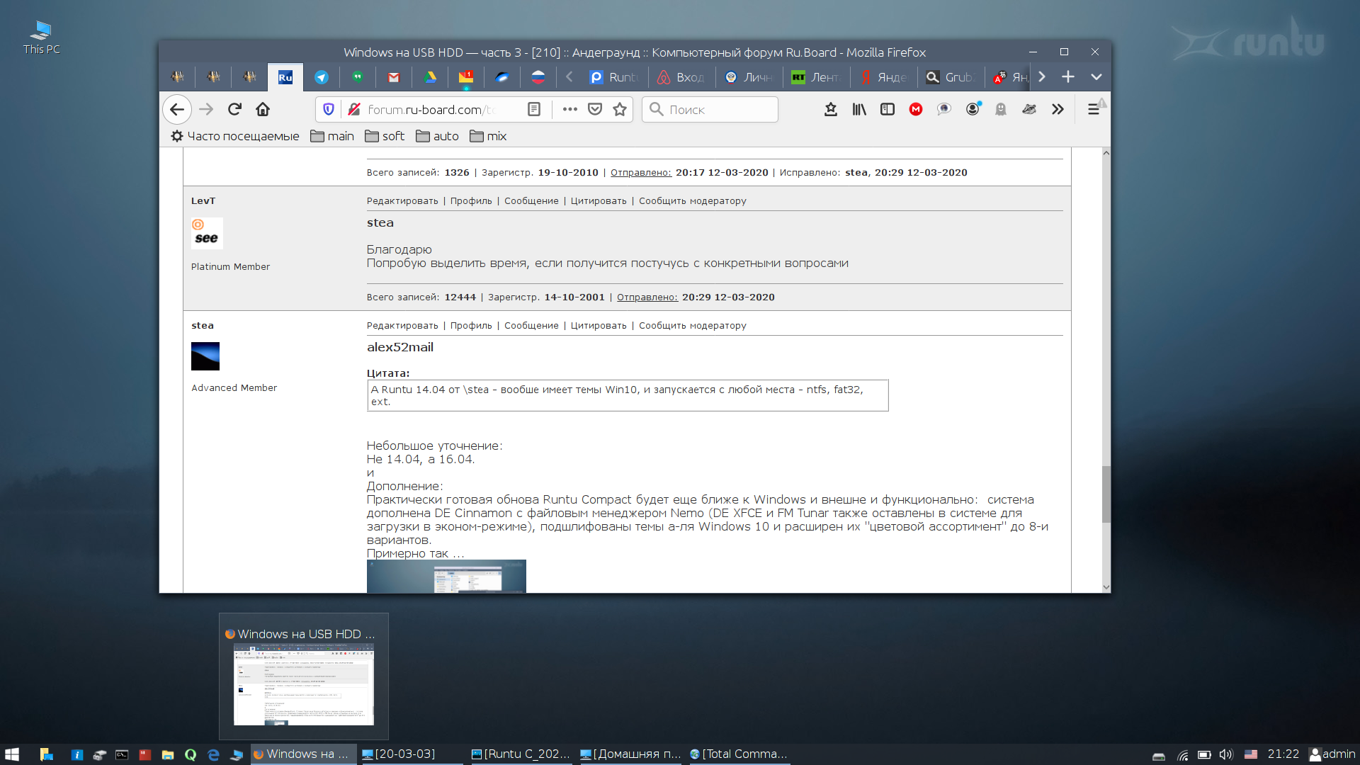Viewport: 1360px width, 765px height.
Task: Open Профиль link in stea post
Action: 471,326
